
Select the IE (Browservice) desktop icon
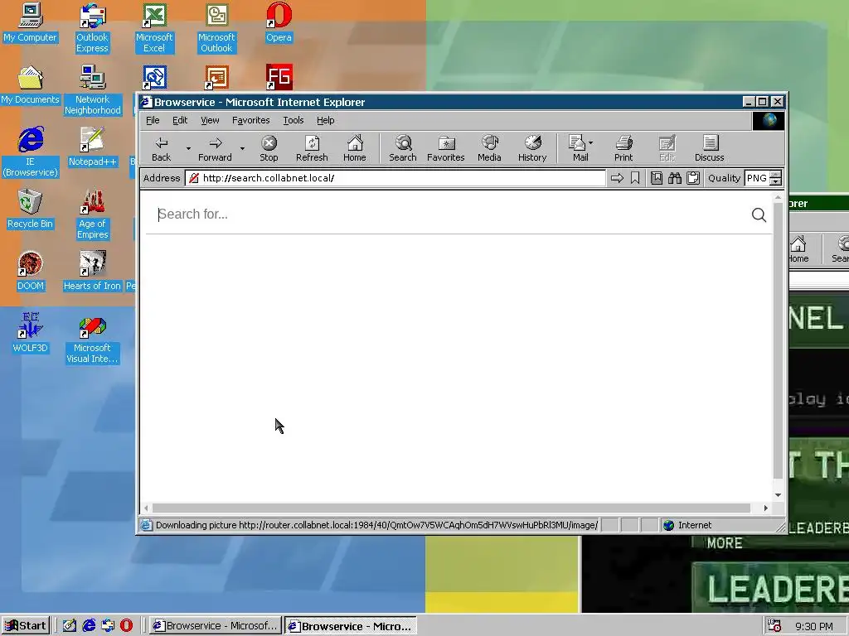31,152
